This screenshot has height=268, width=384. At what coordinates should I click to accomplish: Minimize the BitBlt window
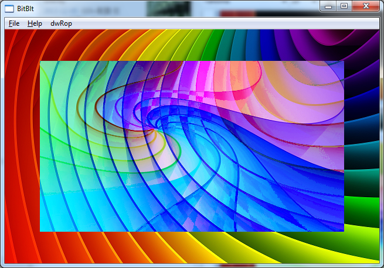(x=328, y=6)
